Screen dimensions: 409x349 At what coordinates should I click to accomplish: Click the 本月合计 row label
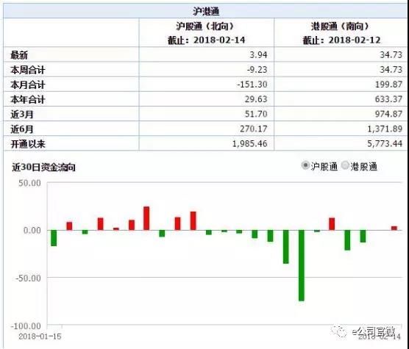pos(28,85)
